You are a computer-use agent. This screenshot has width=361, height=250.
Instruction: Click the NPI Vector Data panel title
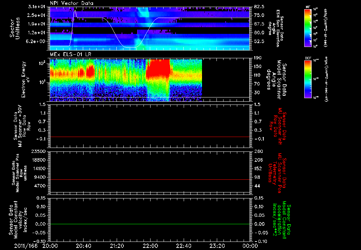pos(72,3)
